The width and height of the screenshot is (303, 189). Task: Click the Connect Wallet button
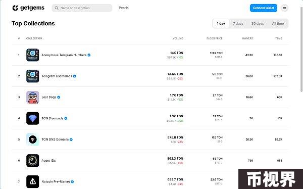tap(264, 8)
